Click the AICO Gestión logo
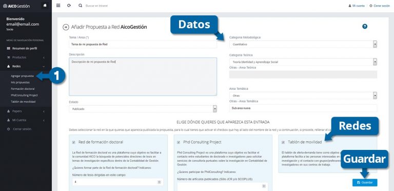Image resolution: width=394 pixels, height=191 pixels. click(16, 6)
